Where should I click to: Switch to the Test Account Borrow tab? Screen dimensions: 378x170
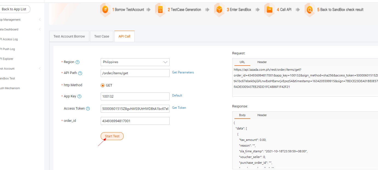click(x=69, y=36)
